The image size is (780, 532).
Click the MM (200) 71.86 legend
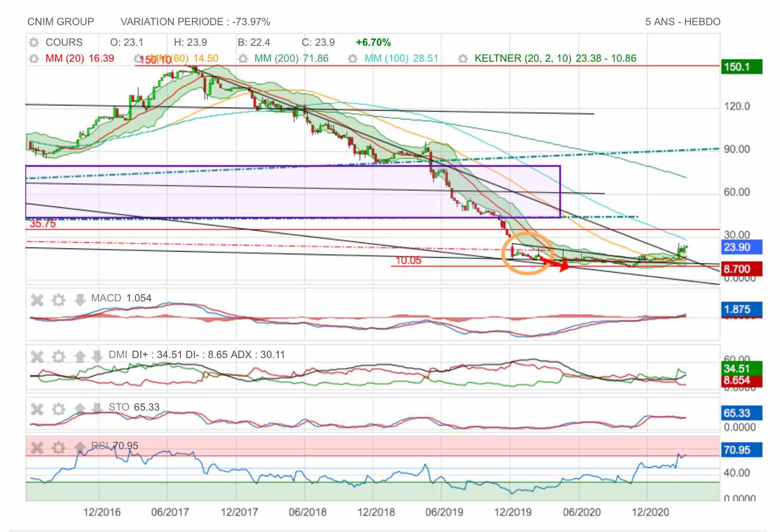[292, 58]
